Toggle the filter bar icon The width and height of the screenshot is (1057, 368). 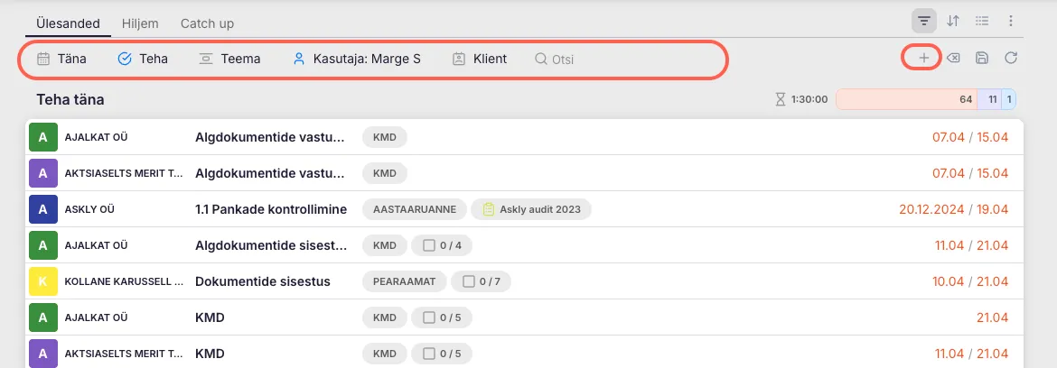click(x=924, y=21)
